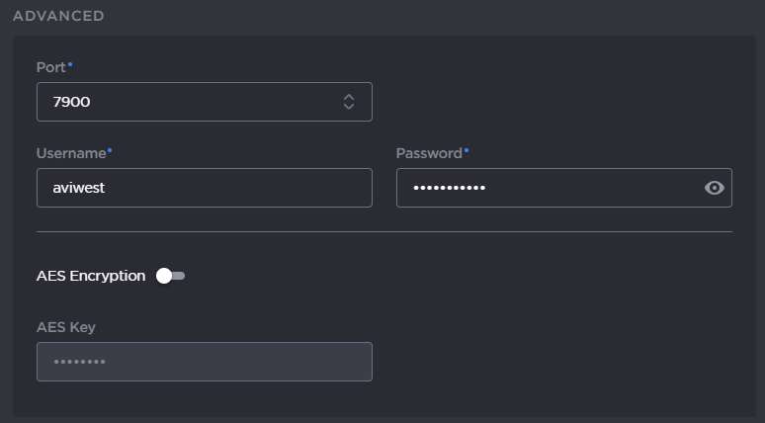Click the required asterisk beside Username

coord(110,151)
